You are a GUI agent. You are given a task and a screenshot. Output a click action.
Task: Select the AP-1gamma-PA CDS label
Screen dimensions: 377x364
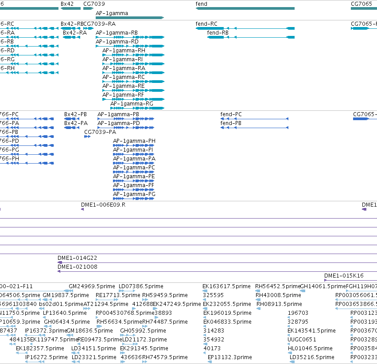pos(134,159)
